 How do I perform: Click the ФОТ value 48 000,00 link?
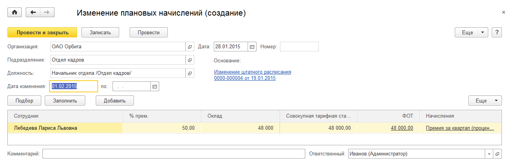[401, 128]
